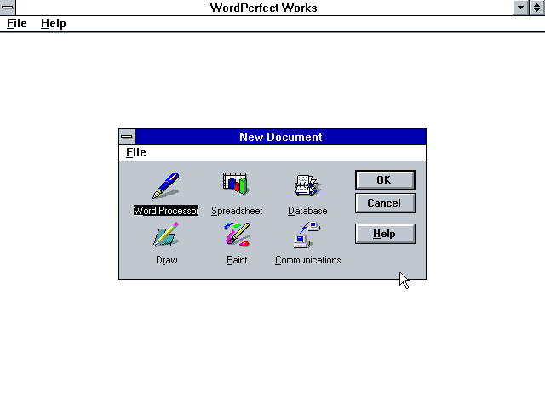This screenshot has height=408, width=545.
Task: Click the Draw label
Action: pos(167,260)
